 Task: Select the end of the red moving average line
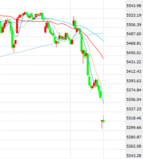pyautogui.click(x=103, y=58)
